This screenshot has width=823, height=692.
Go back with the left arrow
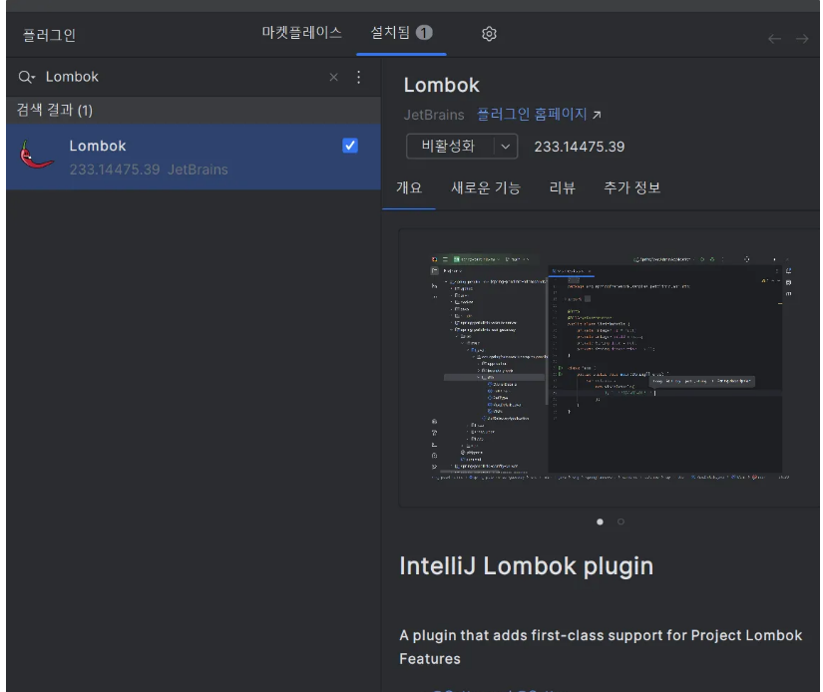[x=774, y=39]
